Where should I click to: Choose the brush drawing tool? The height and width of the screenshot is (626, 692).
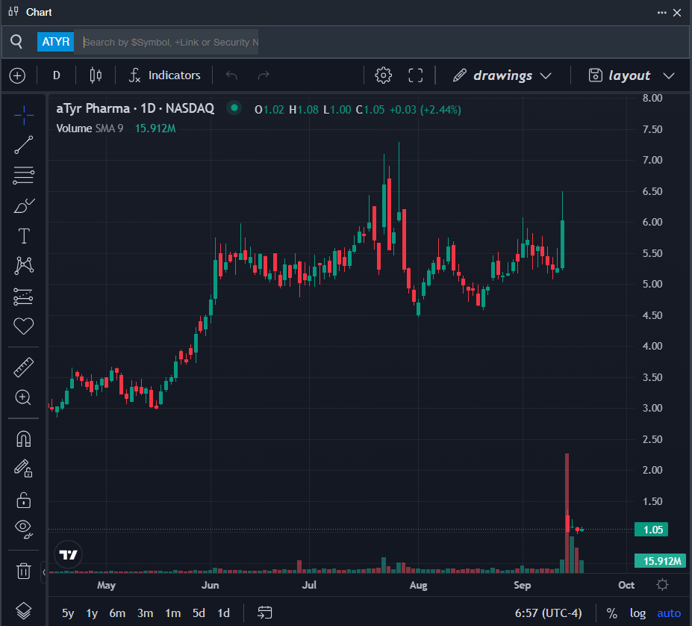tap(24, 206)
